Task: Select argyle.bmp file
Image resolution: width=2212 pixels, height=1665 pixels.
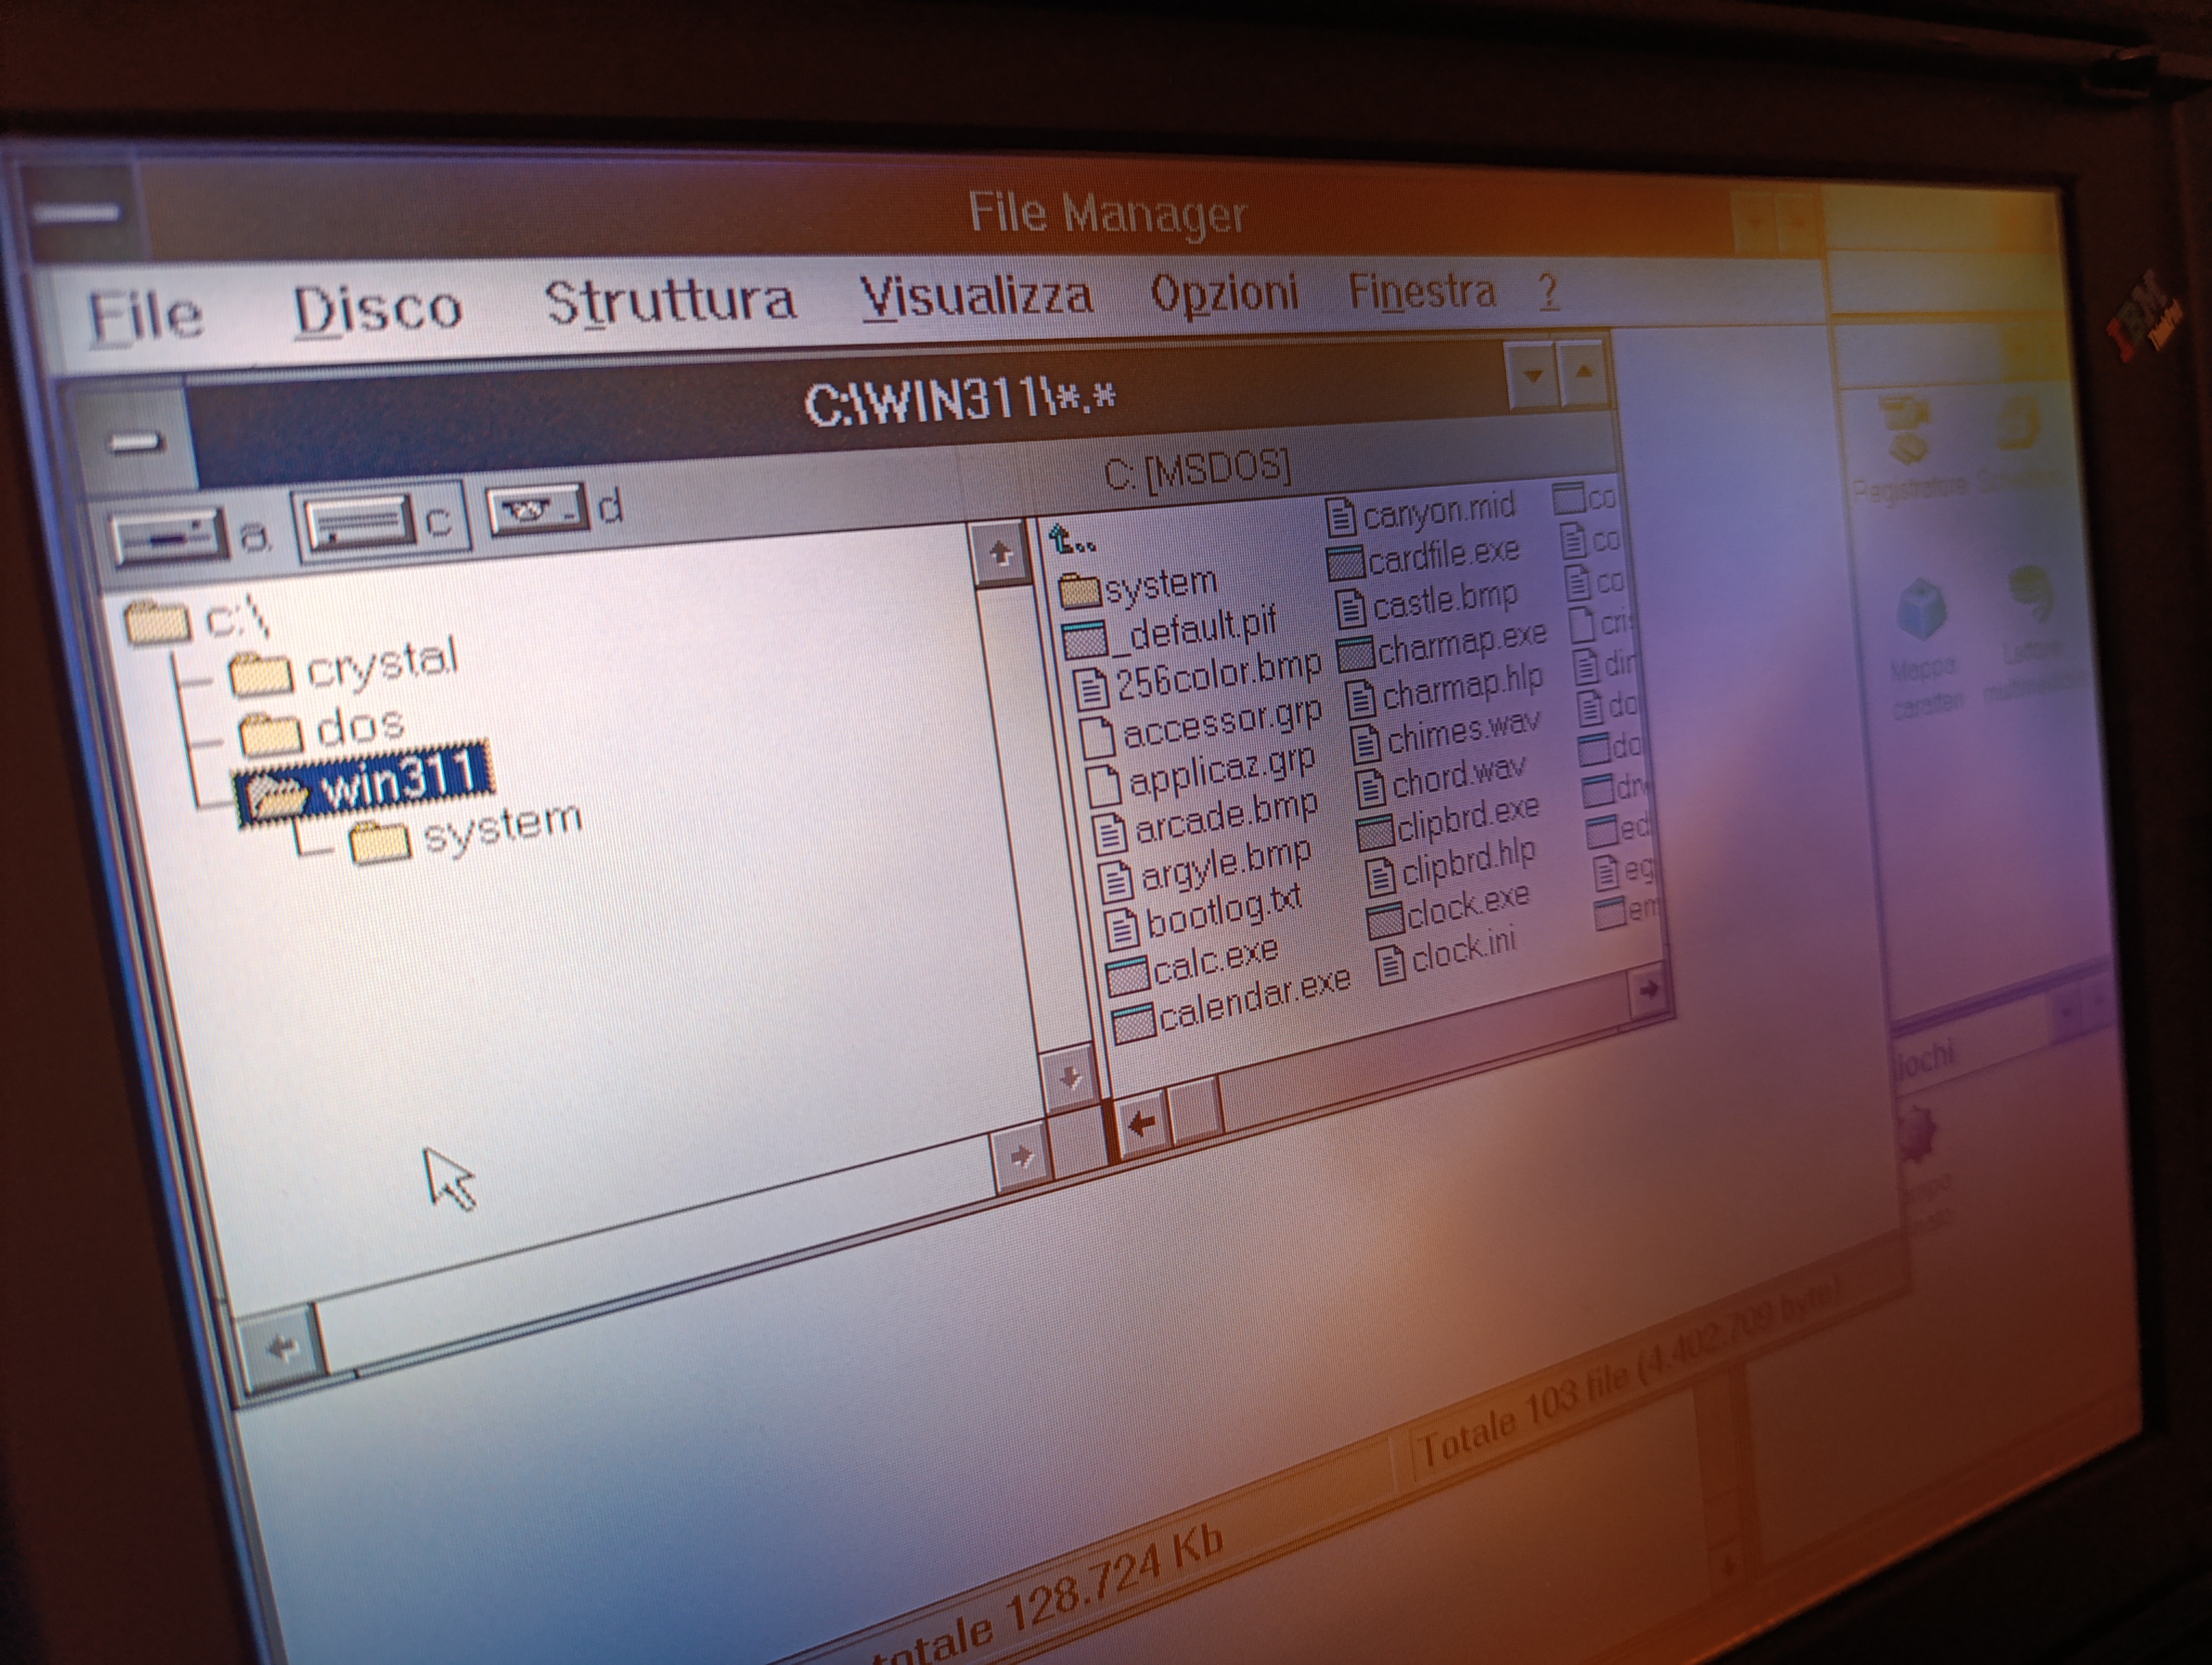Action: coord(1205,869)
